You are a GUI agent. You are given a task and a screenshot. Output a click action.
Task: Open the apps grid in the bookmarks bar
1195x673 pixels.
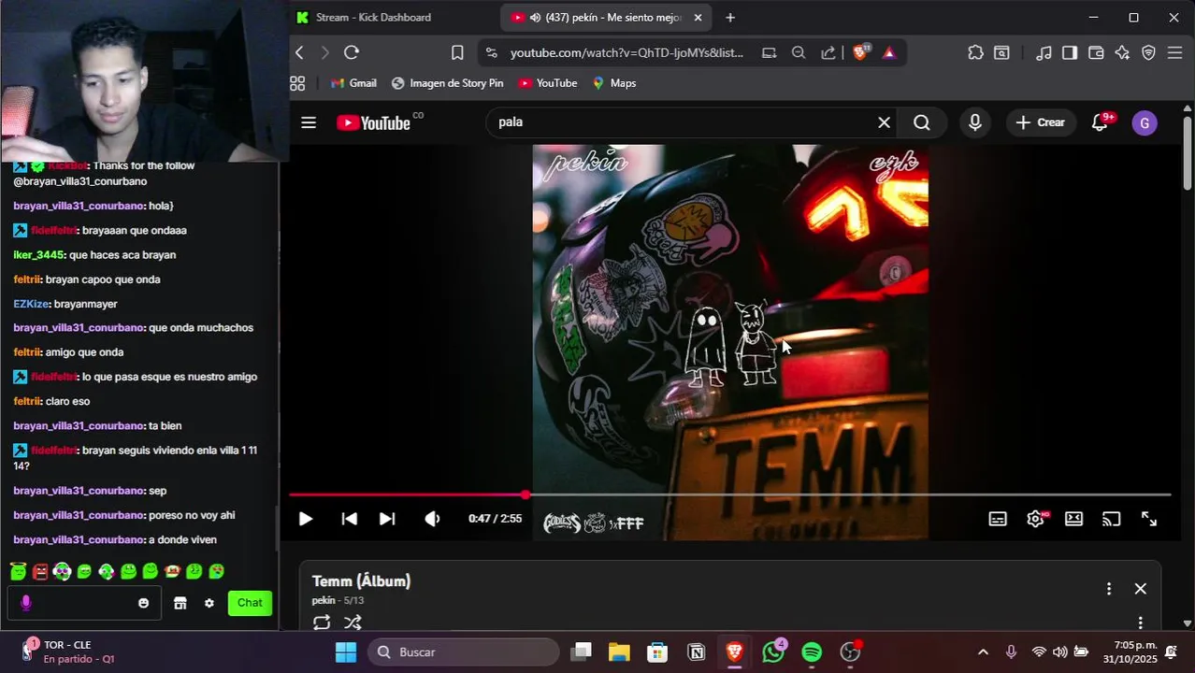(297, 83)
